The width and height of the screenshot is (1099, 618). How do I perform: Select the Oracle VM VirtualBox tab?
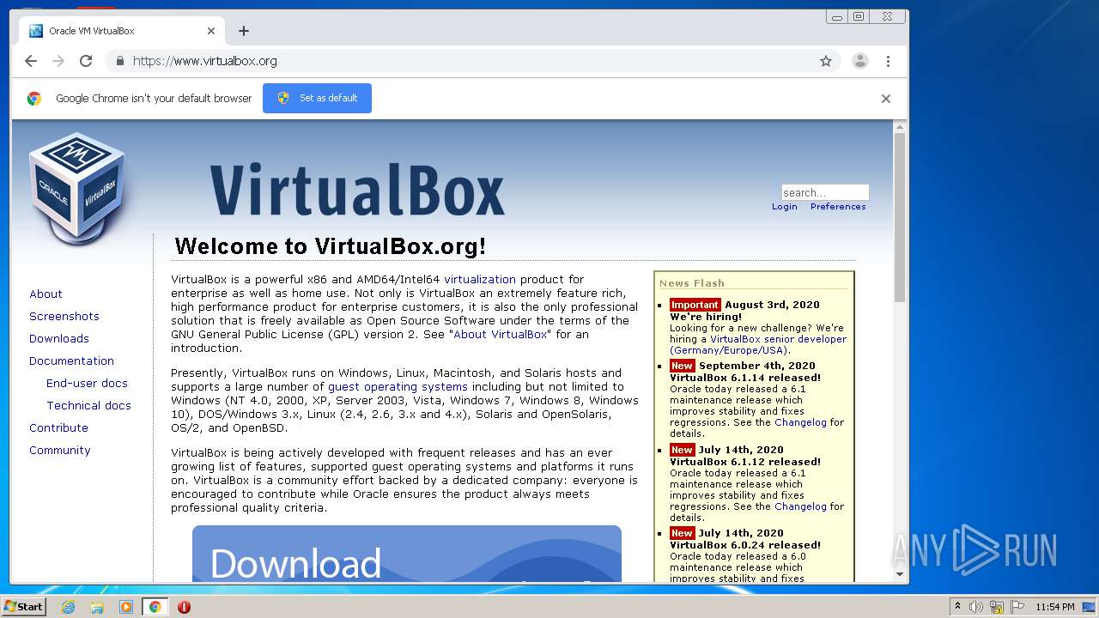pyautogui.click(x=120, y=31)
